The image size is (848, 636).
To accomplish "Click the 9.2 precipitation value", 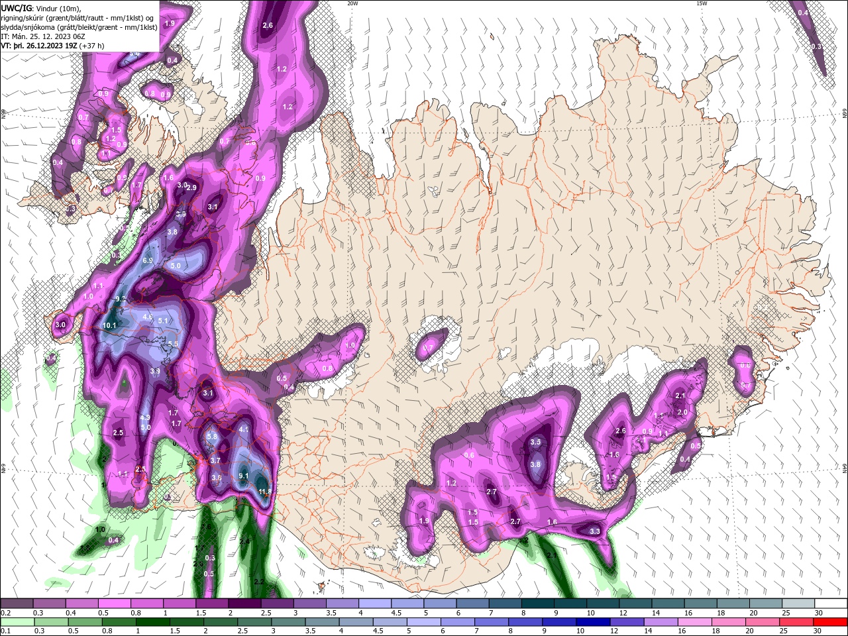I will coord(120,299).
